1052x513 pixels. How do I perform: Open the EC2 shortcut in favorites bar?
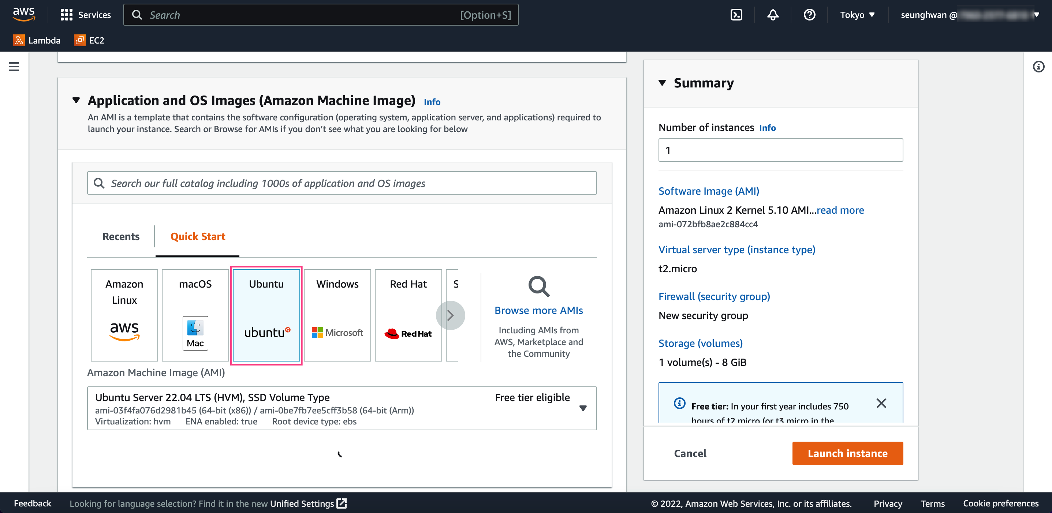89,40
